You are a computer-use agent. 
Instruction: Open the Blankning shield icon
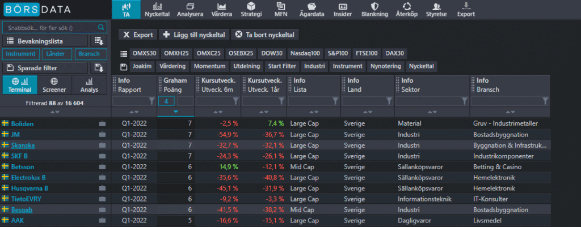[x=374, y=10]
